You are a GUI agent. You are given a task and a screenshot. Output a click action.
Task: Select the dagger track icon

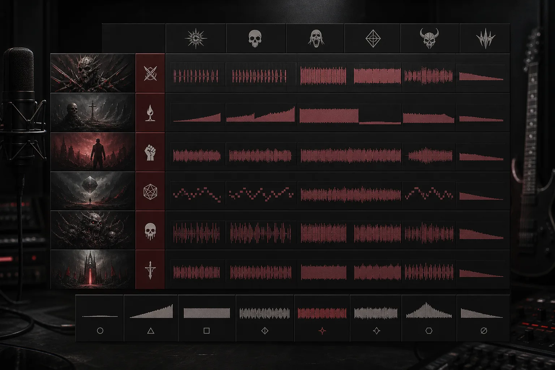click(150, 270)
